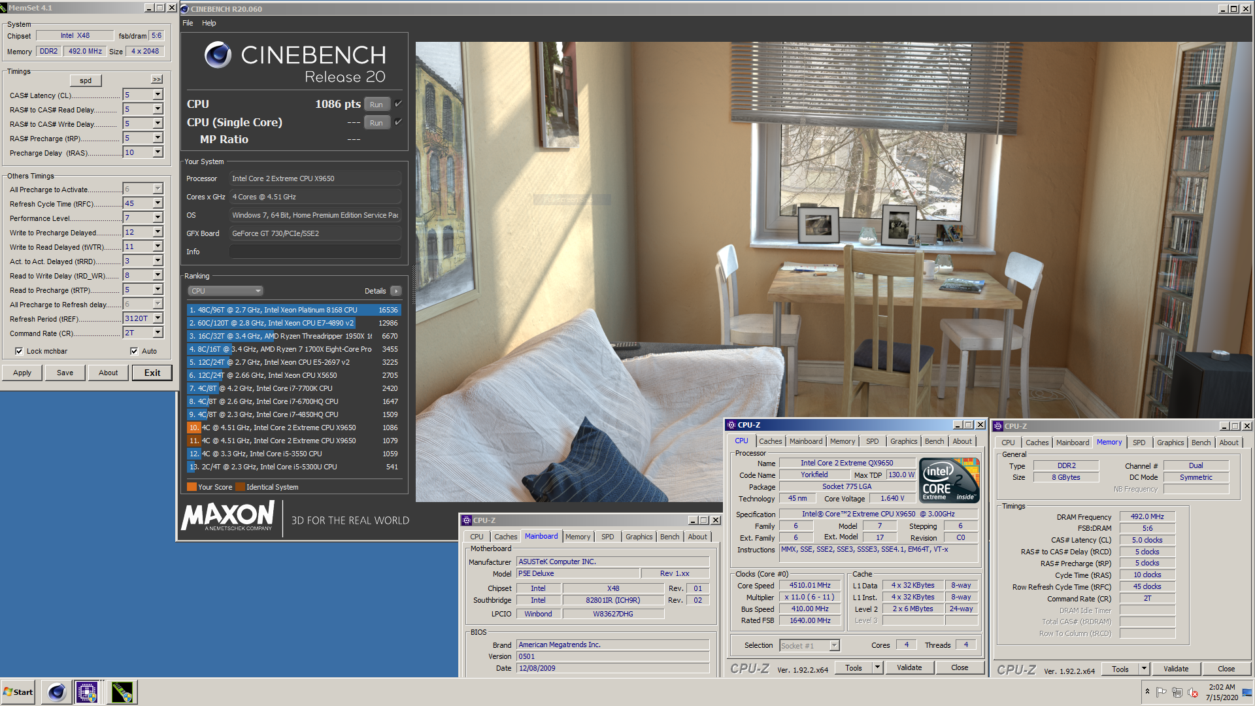Toggle the CPU (Single Core) checkmark
This screenshot has height=706, width=1255.
tap(398, 122)
